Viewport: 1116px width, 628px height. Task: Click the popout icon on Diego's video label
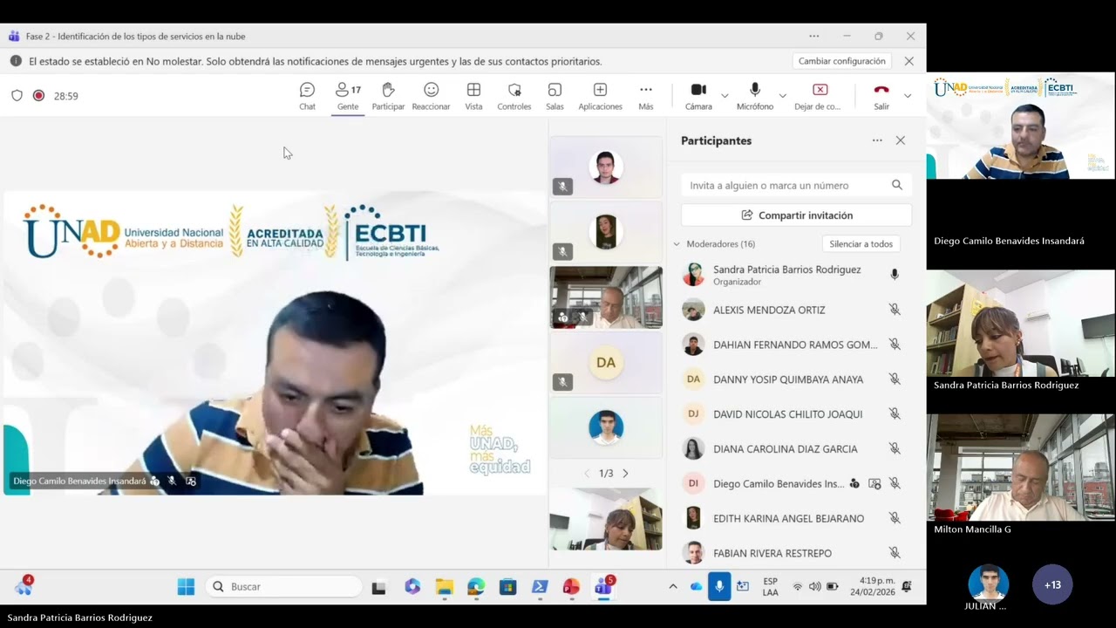tap(191, 481)
